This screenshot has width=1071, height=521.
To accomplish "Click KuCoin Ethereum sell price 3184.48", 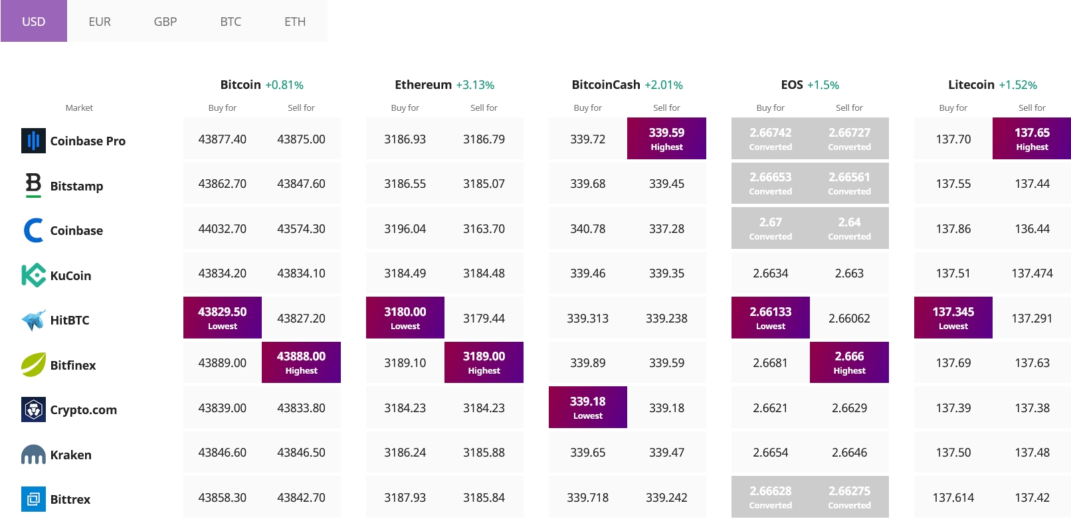I will 484,273.
